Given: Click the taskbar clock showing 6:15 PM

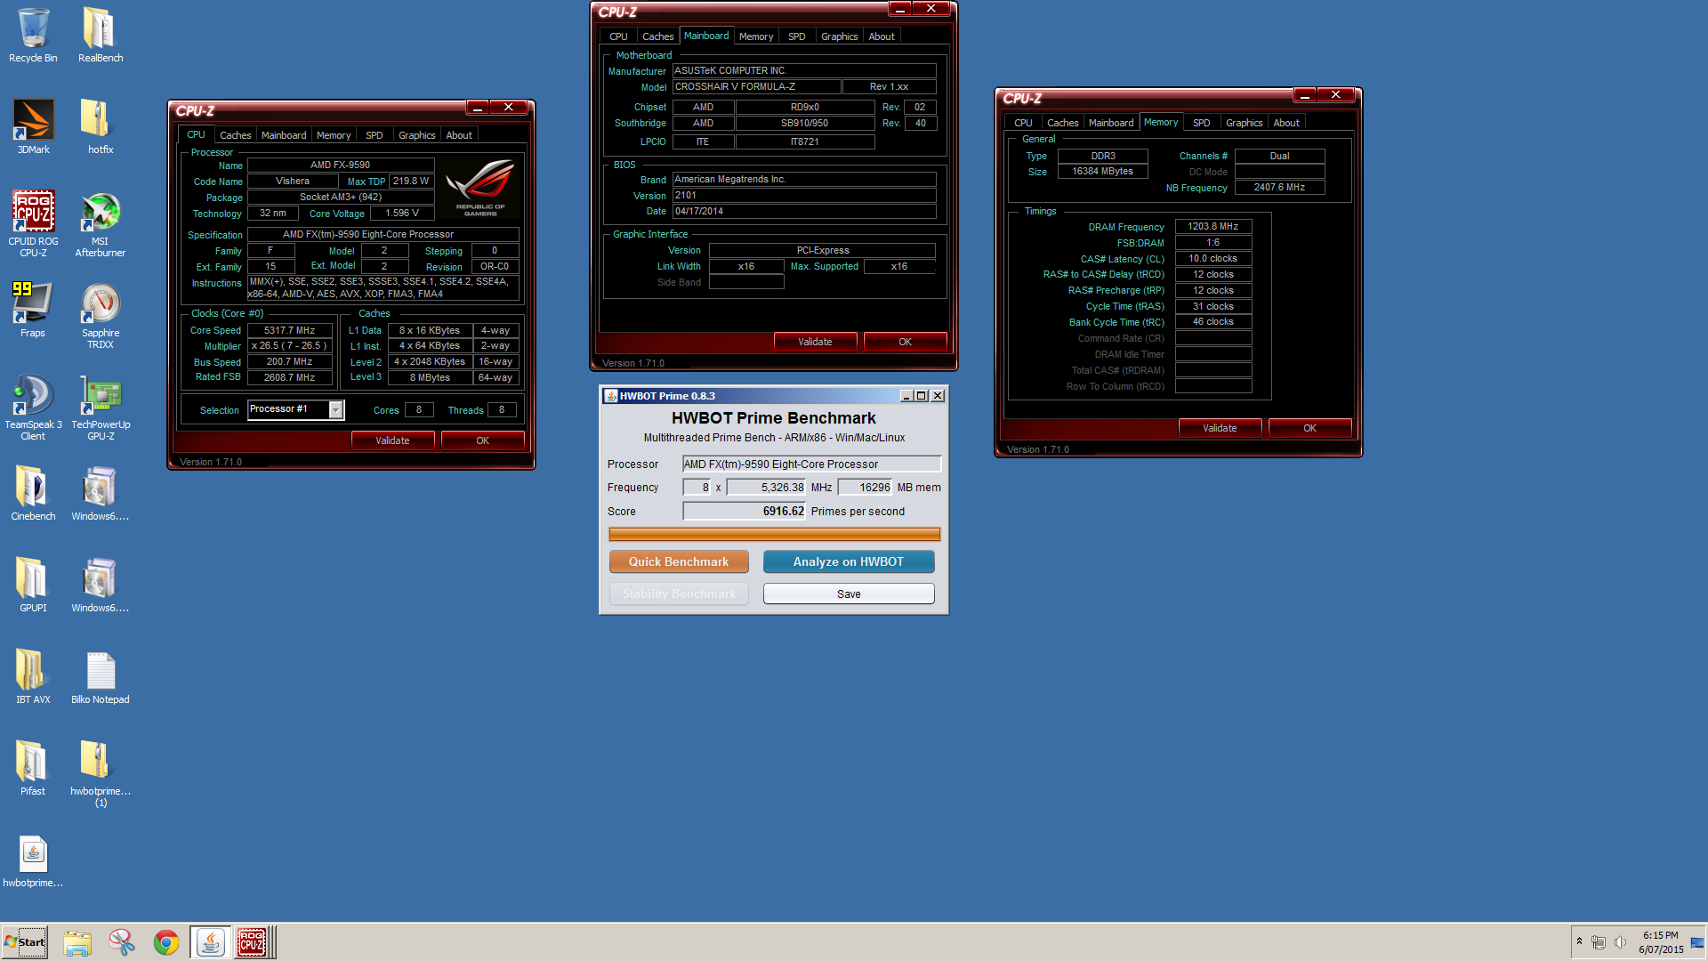Looking at the screenshot, I should 1661,942.
